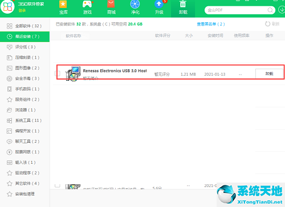The image size is (285, 207).
Task: Click the picture icon beside 图形图像
Action: point(9,68)
